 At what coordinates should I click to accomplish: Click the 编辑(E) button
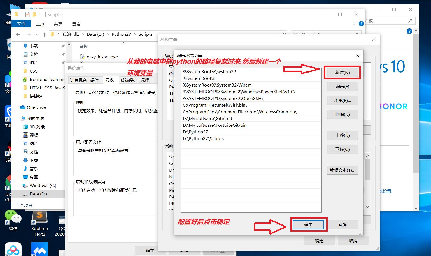[342, 87]
